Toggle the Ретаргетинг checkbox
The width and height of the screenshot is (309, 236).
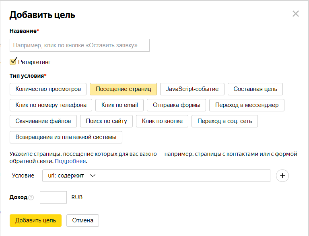pyautogui.click(x=13, y=62)
